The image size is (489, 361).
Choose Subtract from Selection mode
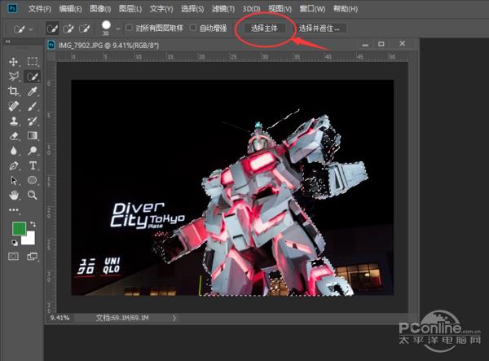tap(84, 29)
